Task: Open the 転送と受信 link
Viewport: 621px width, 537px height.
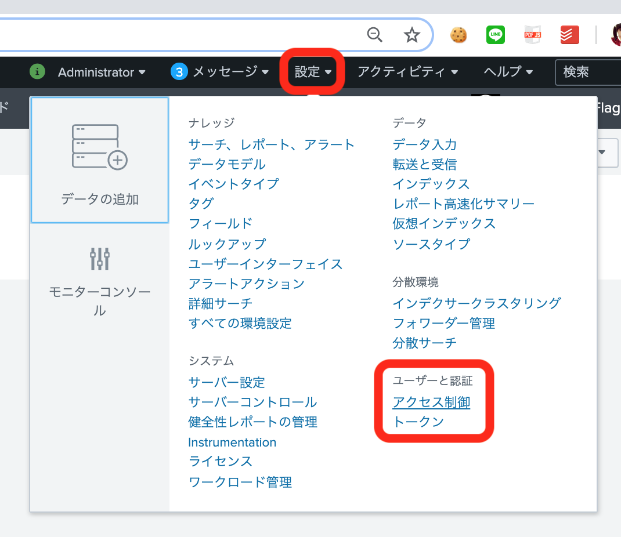Action: tap(425, 164)
